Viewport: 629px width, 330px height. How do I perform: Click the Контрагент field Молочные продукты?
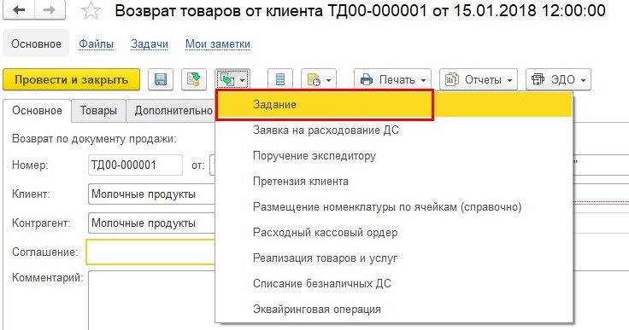click(151, 223)
